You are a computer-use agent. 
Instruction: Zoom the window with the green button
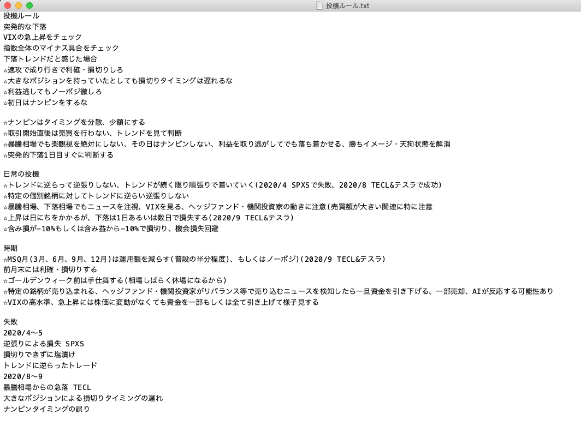point(29,5)
